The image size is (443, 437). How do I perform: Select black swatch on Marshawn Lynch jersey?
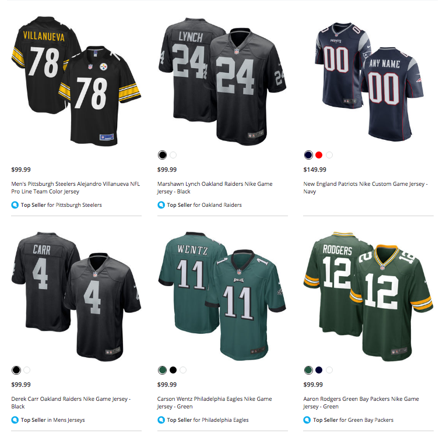(163, 155)
